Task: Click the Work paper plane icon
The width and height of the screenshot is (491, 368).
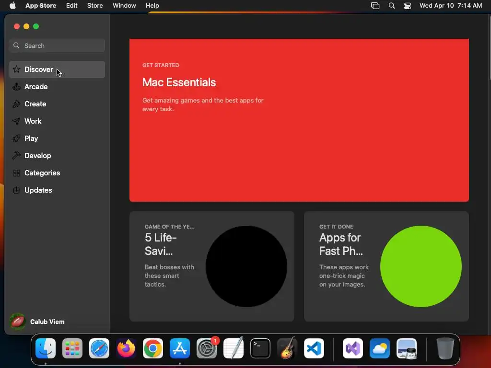Action: [16, 121]
